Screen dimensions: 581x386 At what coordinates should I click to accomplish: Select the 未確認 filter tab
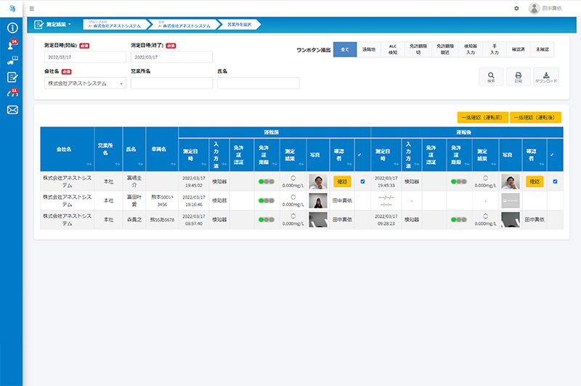click(x=542, y=49)
